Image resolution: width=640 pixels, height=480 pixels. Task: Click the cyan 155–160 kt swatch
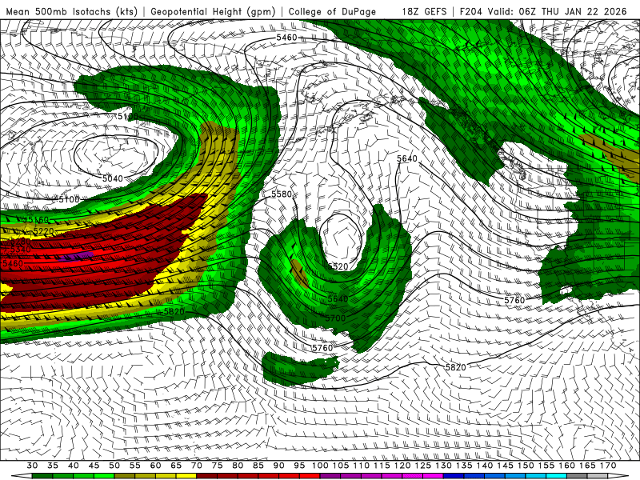556,476
